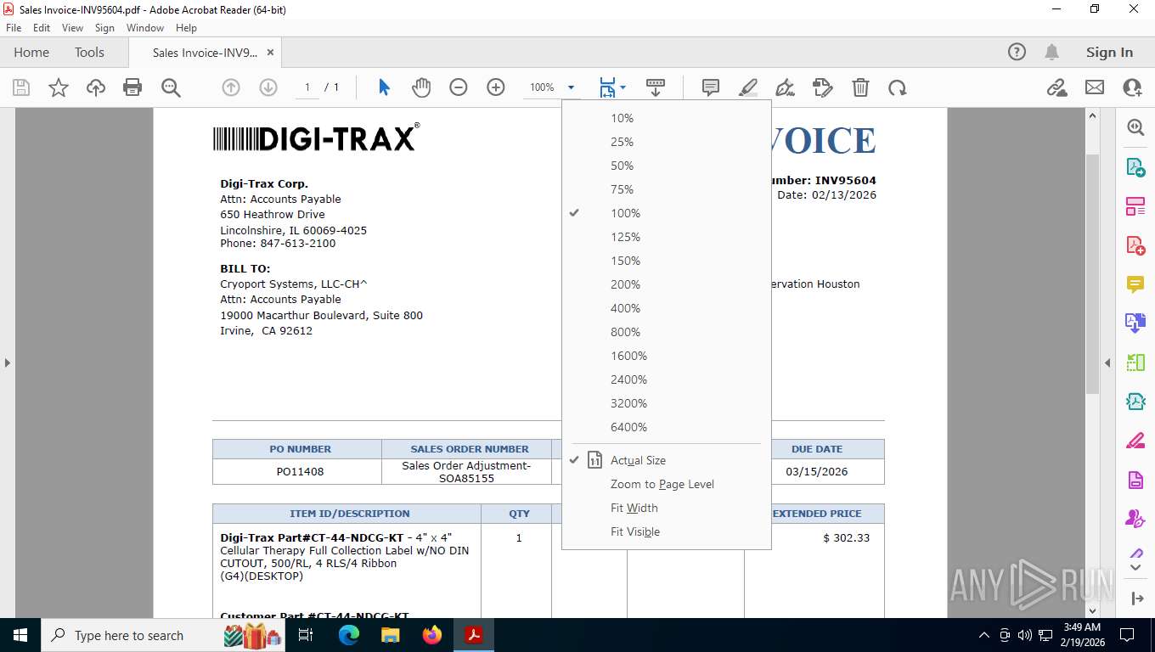Send file by email envelope icon
1155x652 pixels.
tap(1095, 87)
